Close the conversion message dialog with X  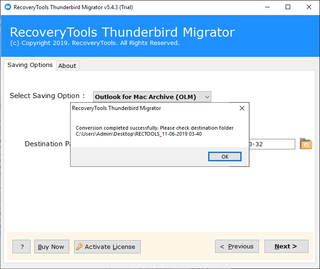point(242,108)
